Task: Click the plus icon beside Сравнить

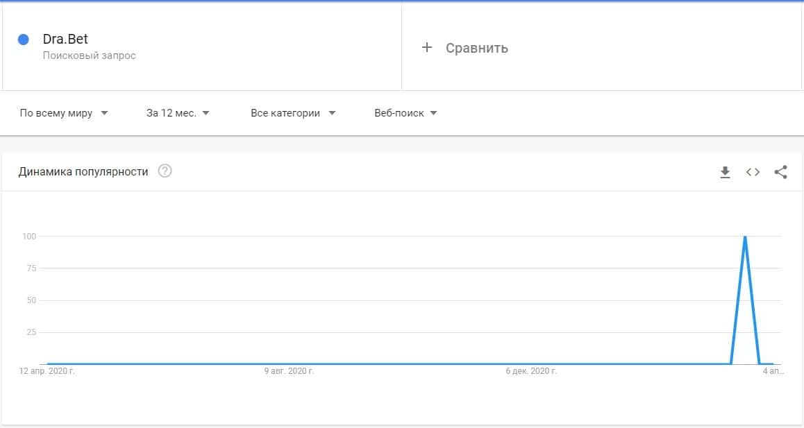Action: point(427,48)
